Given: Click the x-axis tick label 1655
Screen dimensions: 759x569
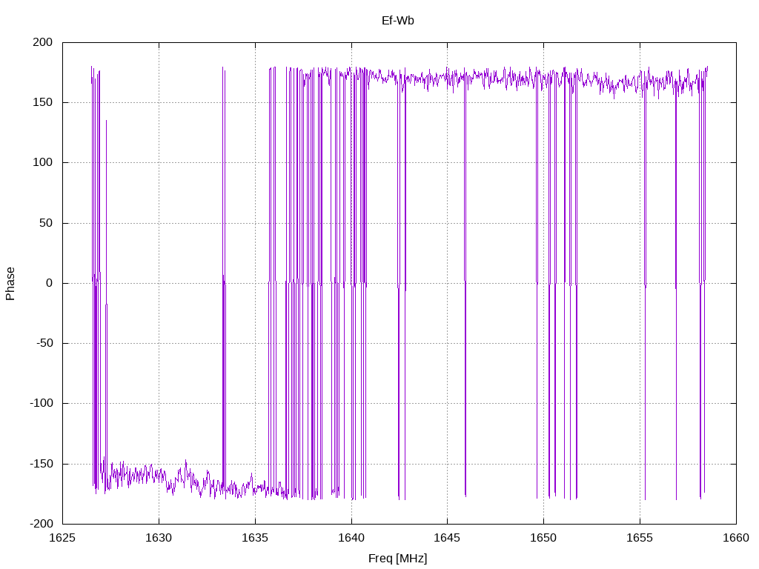Looking at the screenshot, I should (640, 538).
